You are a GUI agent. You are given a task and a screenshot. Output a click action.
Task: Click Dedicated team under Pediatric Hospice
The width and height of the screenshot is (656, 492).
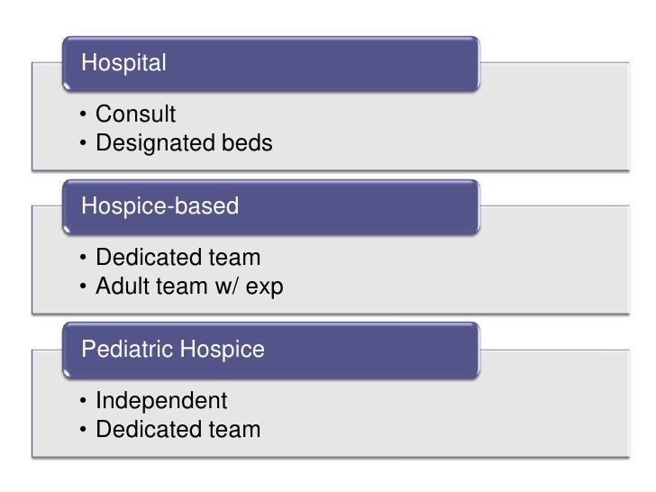178,429
